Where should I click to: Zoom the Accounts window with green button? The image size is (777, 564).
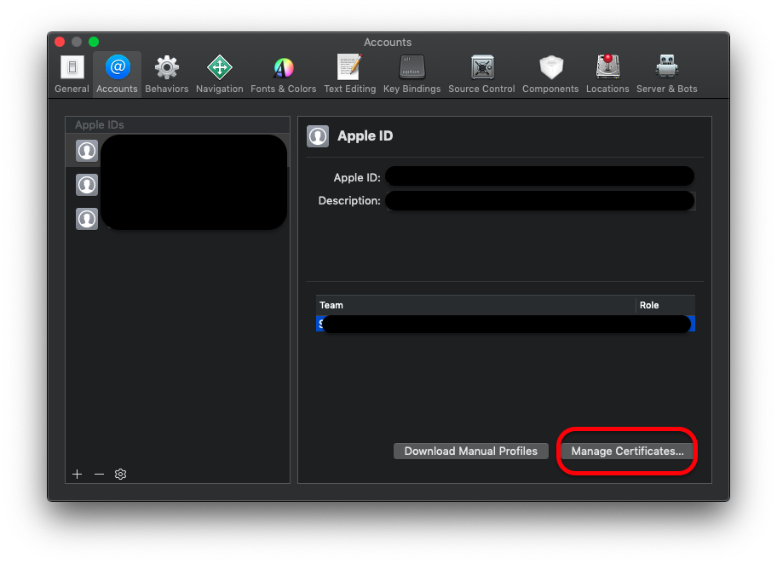tap(94, 42)
